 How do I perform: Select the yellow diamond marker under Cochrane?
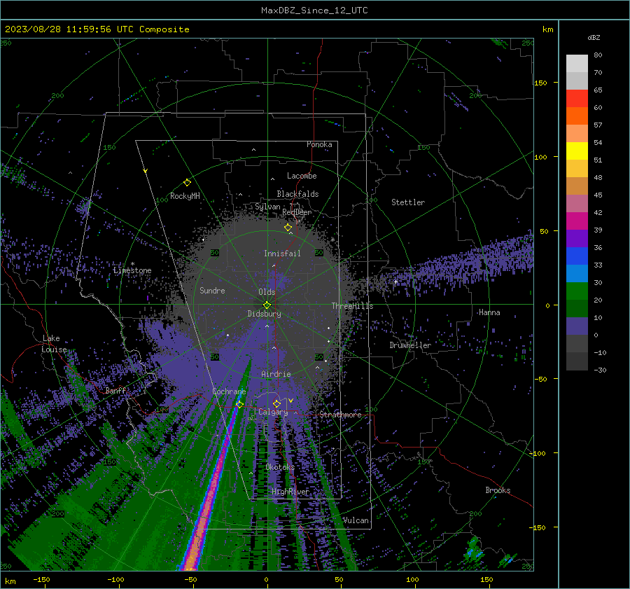[239, 404]
